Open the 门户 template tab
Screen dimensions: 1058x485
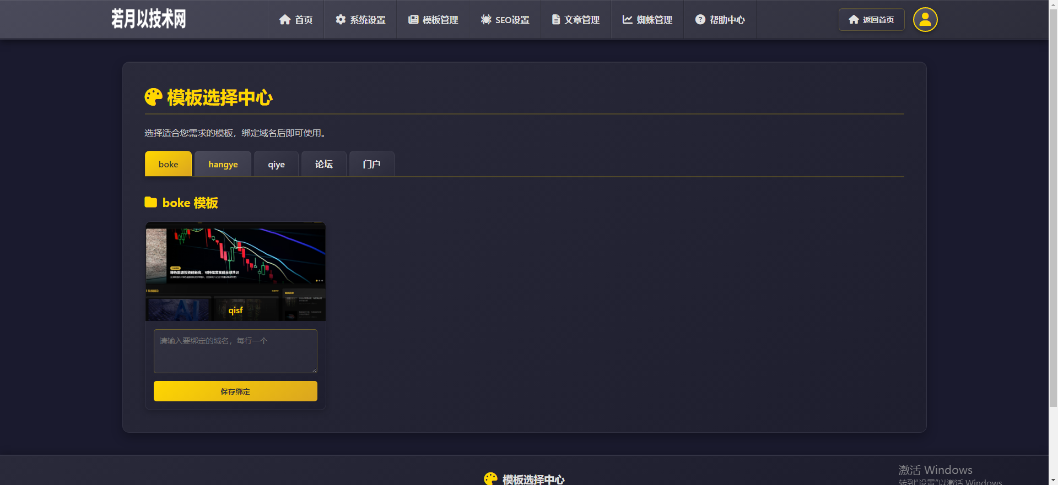371,164
